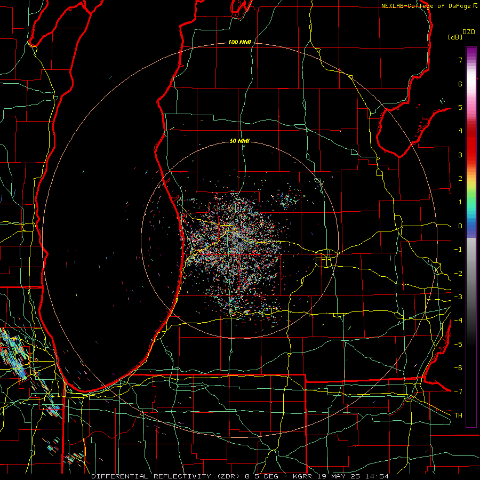
Task: Click the 1 tick label on color scale
Action: (x=460, y=202)
